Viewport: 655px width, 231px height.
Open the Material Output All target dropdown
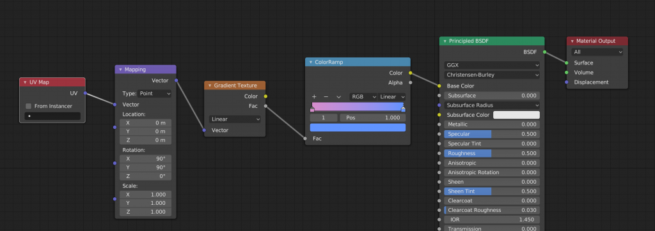coord(597,52)
